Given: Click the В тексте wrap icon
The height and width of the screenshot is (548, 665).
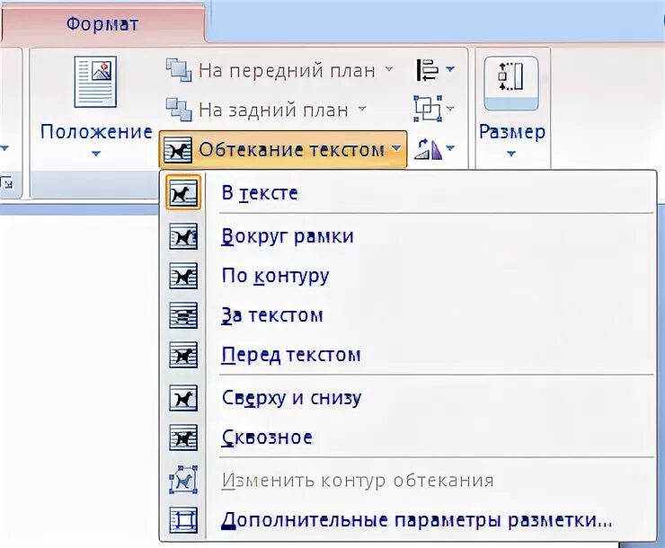Looking at the screenshot, I should click(x=183, y=192).
